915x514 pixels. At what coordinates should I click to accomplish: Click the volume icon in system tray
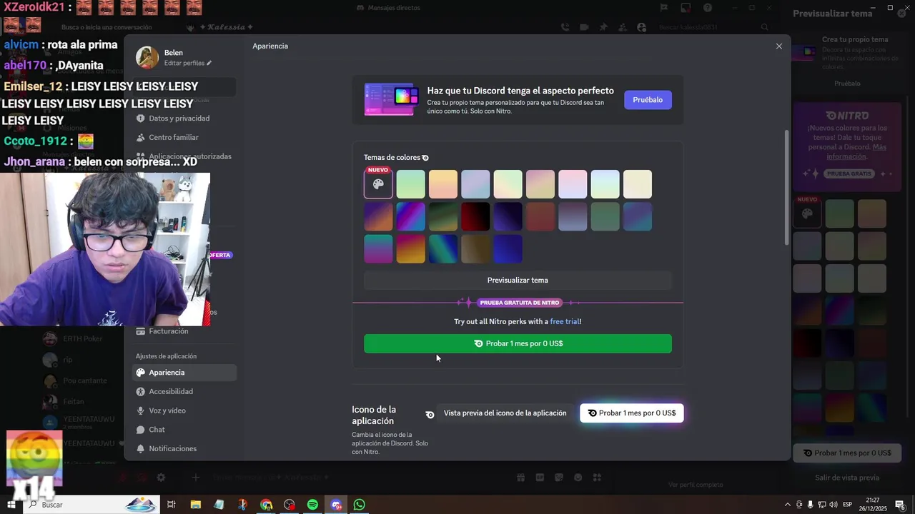click(x=833, y=505)
